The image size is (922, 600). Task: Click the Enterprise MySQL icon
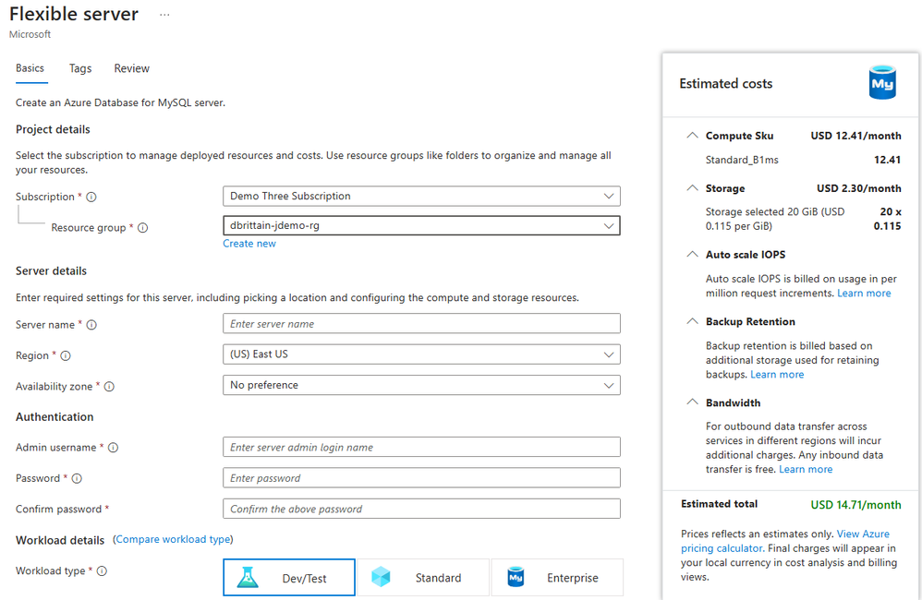[516, 577]
